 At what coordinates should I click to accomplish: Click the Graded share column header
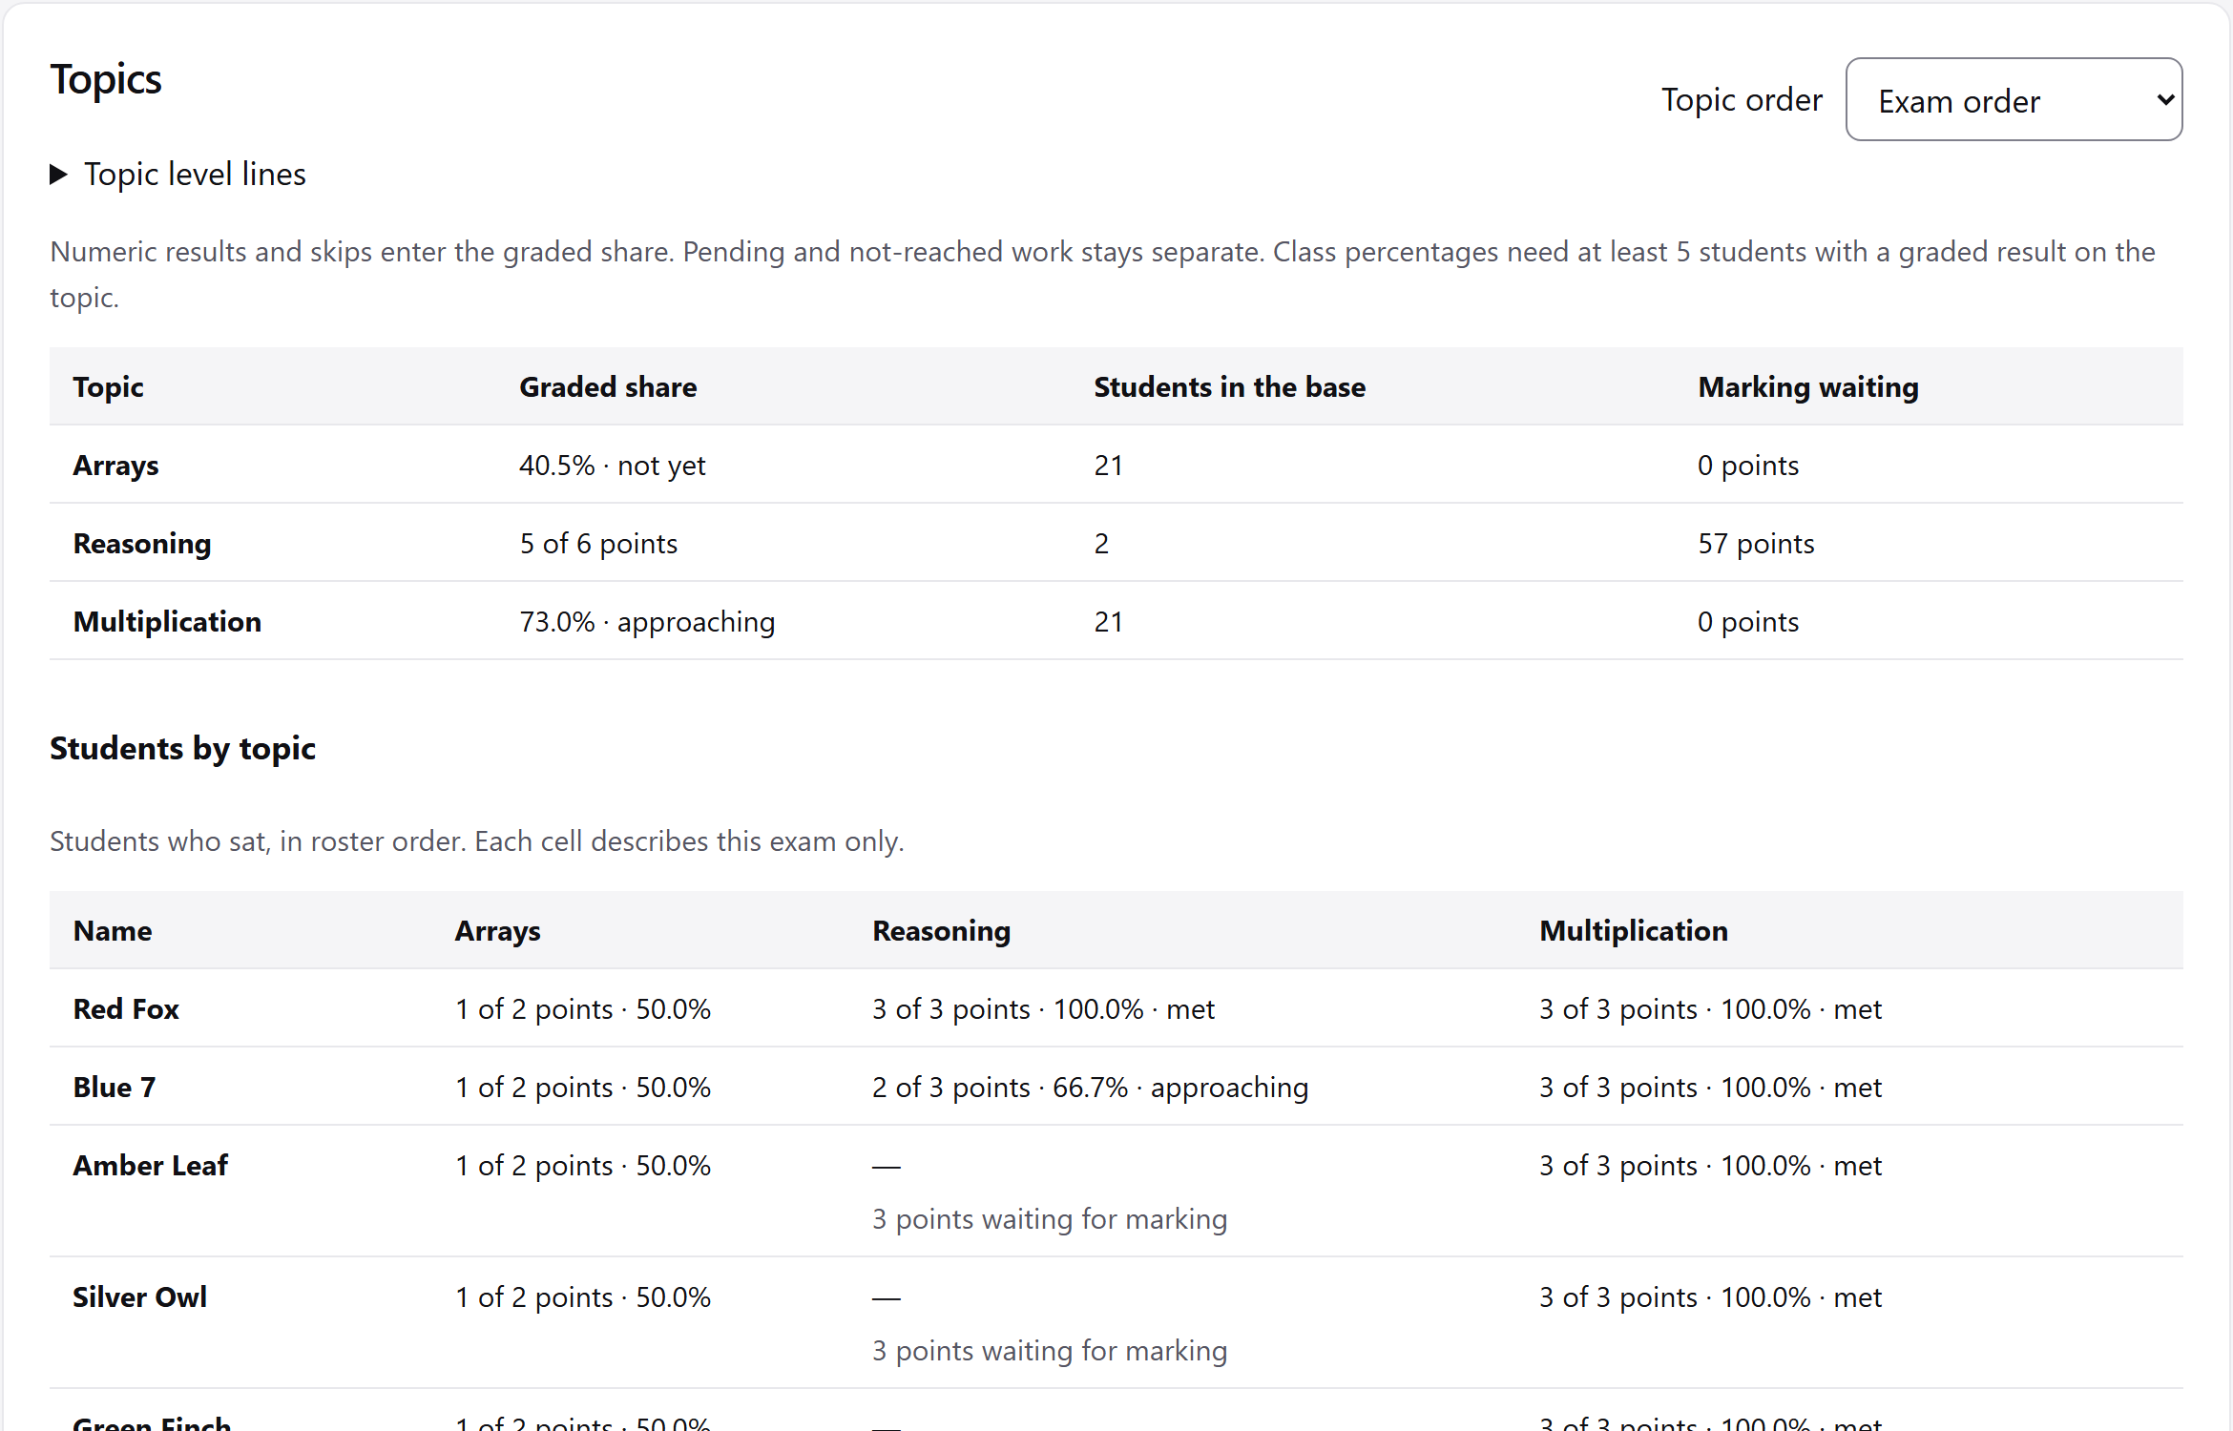608,386
